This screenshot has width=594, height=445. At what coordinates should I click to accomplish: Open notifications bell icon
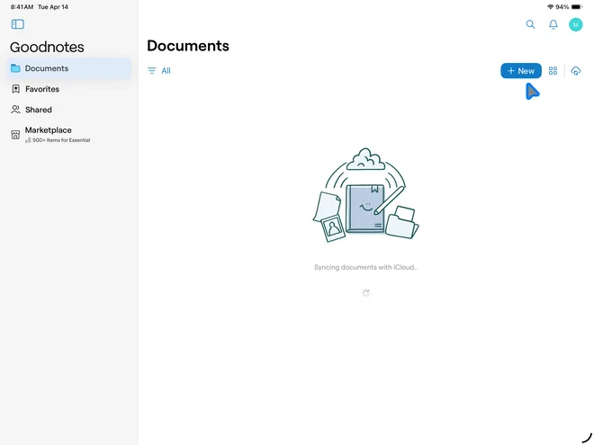coord(553,24)
